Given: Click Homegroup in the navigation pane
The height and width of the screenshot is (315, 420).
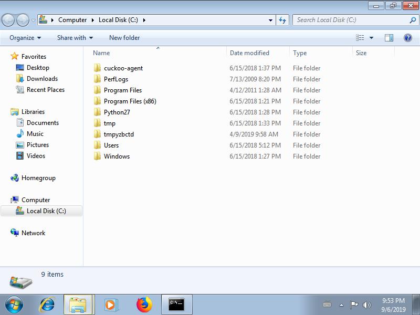Looking at the screenshot, I should coord(38,178).
